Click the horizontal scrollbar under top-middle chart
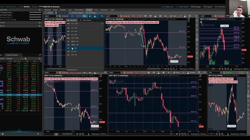The width and height of the screenshot is (250, 140). pos(154,69)
